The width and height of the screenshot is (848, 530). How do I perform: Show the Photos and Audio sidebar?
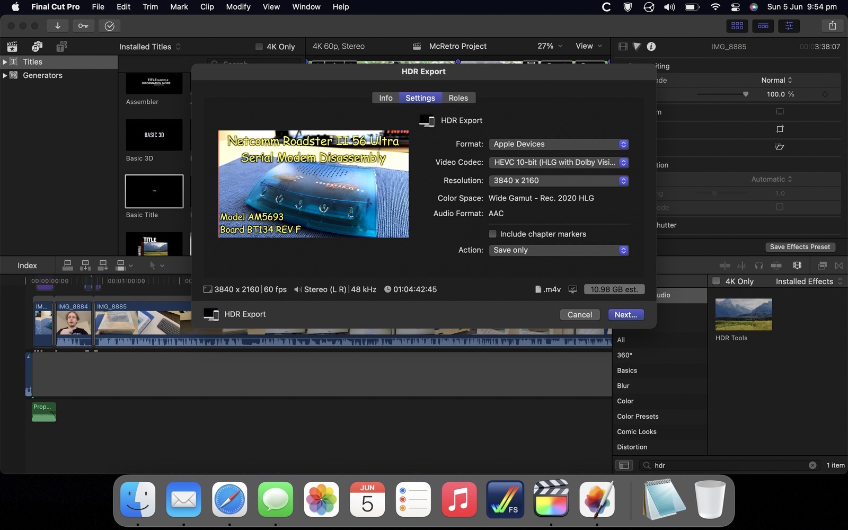(37, 47)
